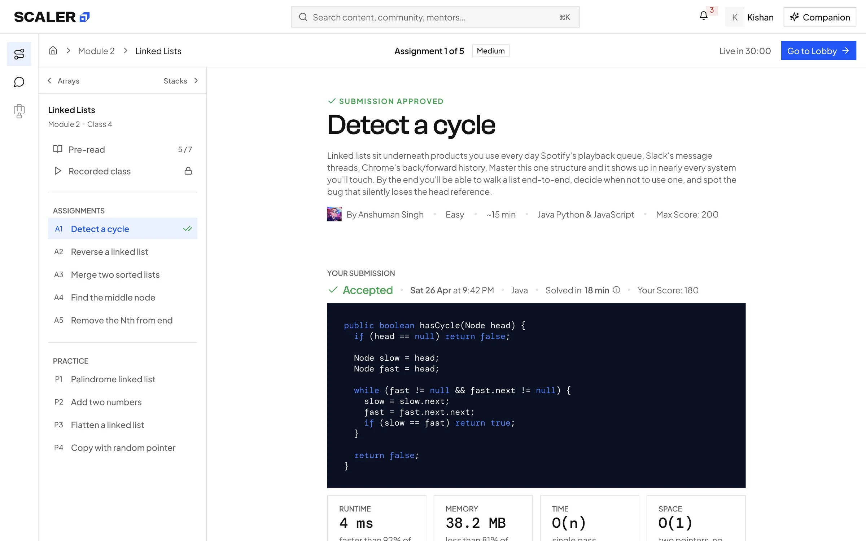The image size is (866, 541).
Task: Click Anshuman Singh's avatar
Action: [334, 214]
